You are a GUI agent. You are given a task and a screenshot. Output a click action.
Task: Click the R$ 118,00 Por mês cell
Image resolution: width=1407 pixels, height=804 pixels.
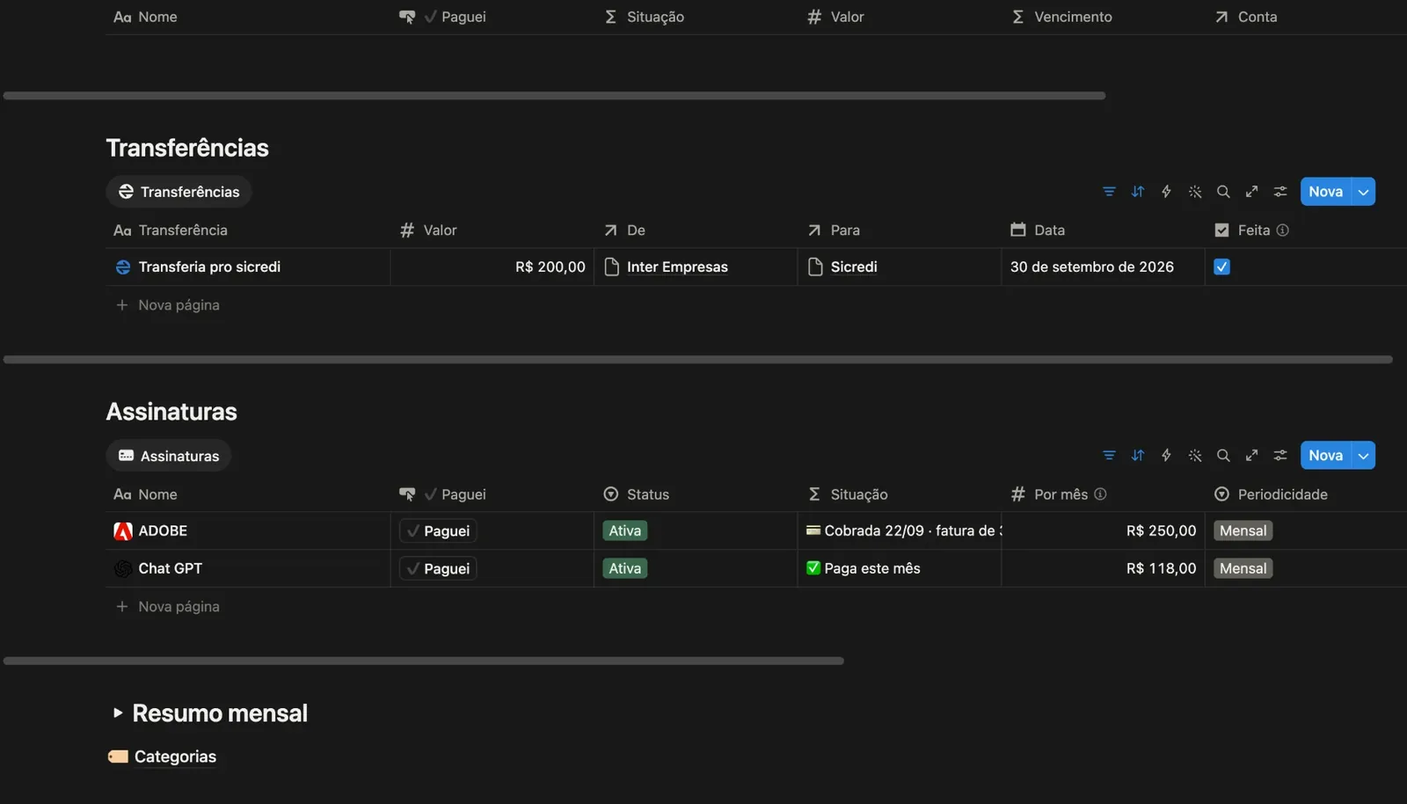coord(1103,569)
